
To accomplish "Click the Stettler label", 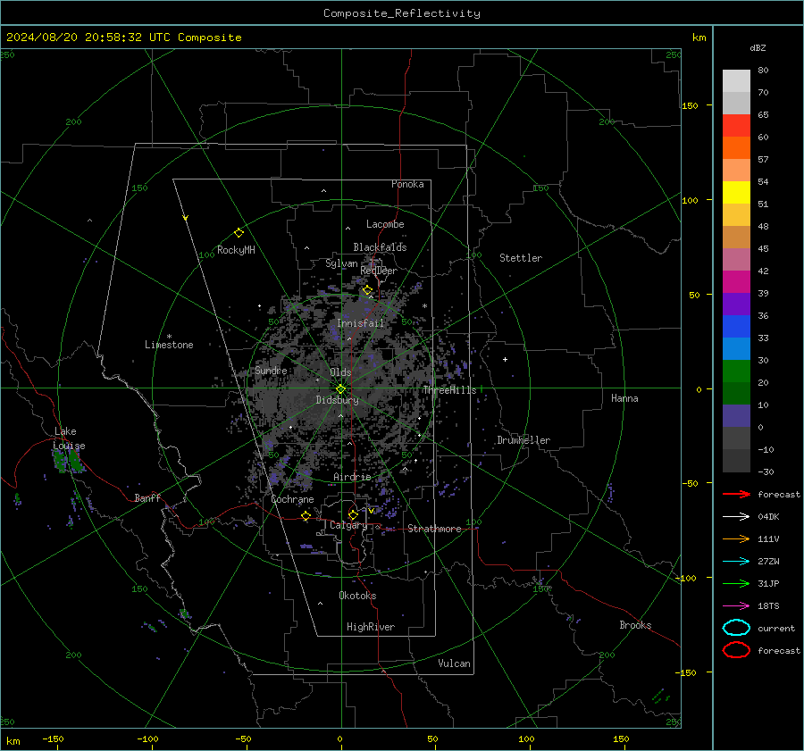I will 521,258.
